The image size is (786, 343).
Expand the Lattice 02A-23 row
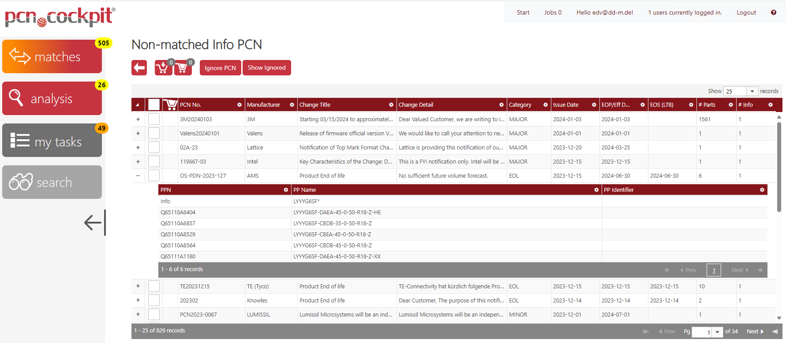(138, 147)
